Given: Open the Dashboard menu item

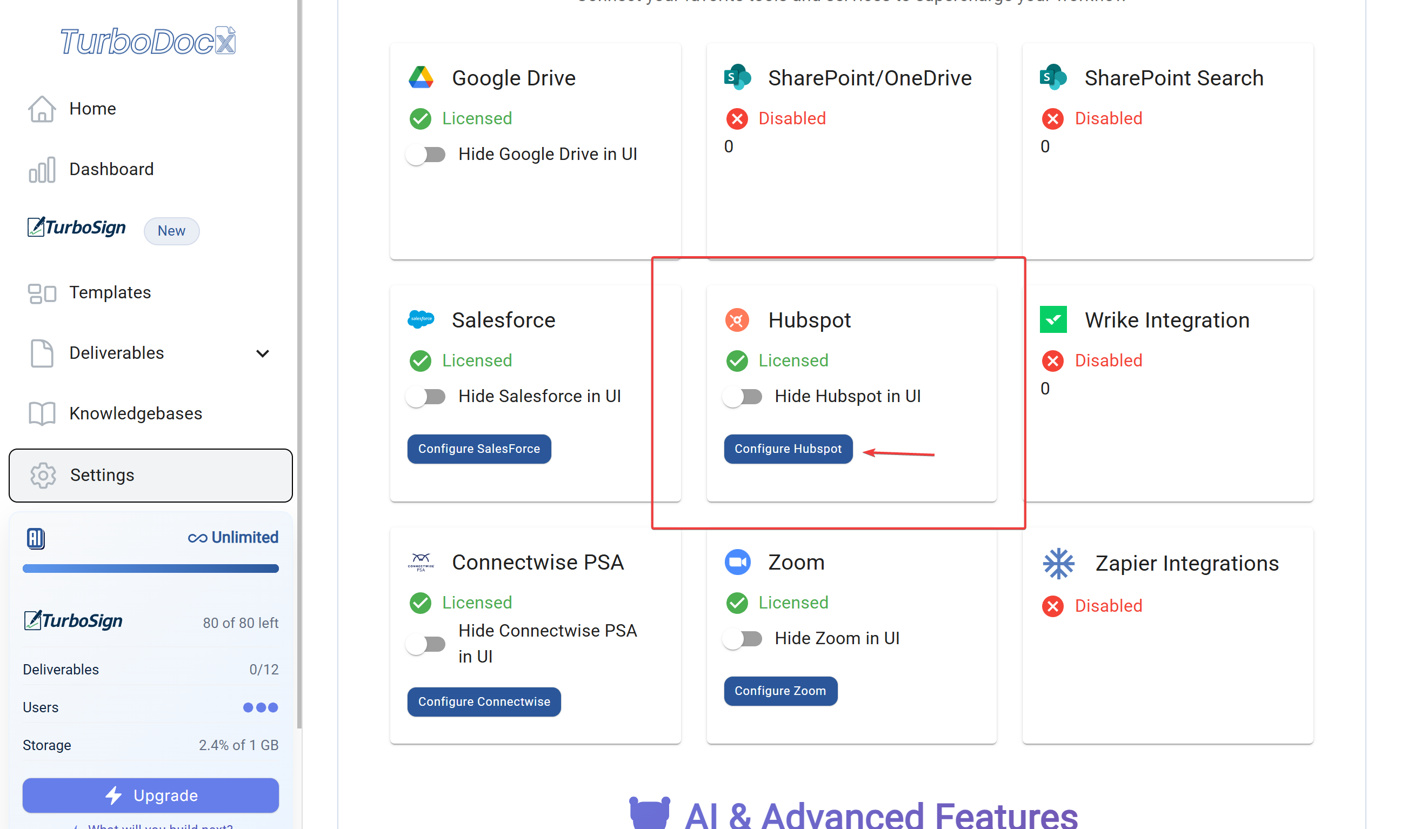Looking at the screenshot, I should coord(151,169).
